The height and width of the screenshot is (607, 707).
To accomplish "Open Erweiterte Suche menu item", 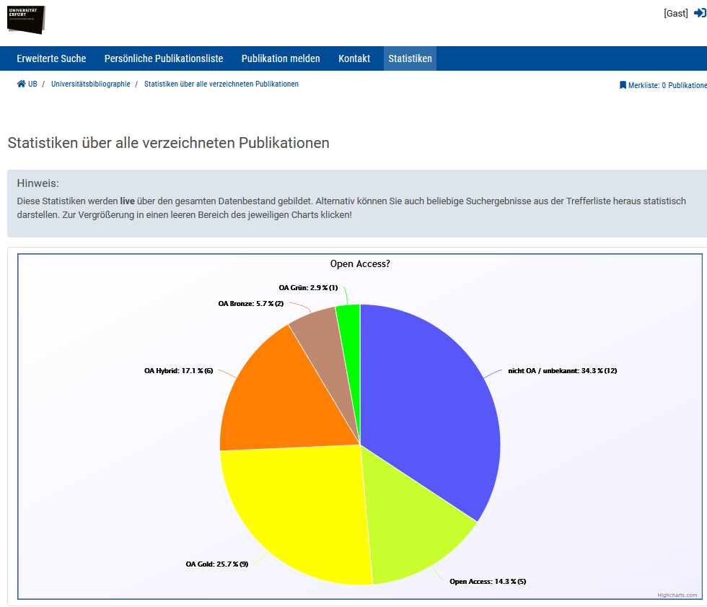I will click(x=51, y=58).
